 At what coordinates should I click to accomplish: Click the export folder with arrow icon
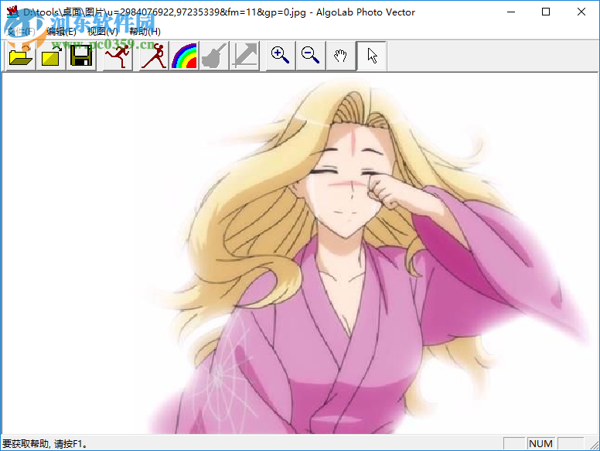tap(51, 56)
